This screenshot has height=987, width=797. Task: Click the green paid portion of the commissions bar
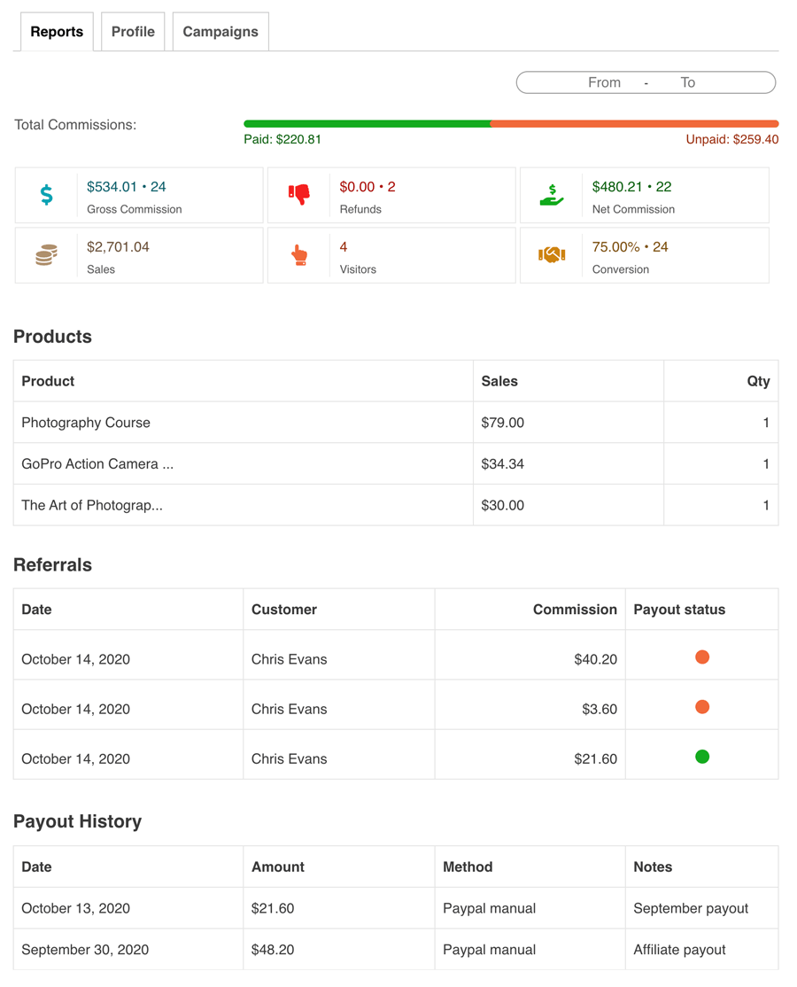coord(367,124)
